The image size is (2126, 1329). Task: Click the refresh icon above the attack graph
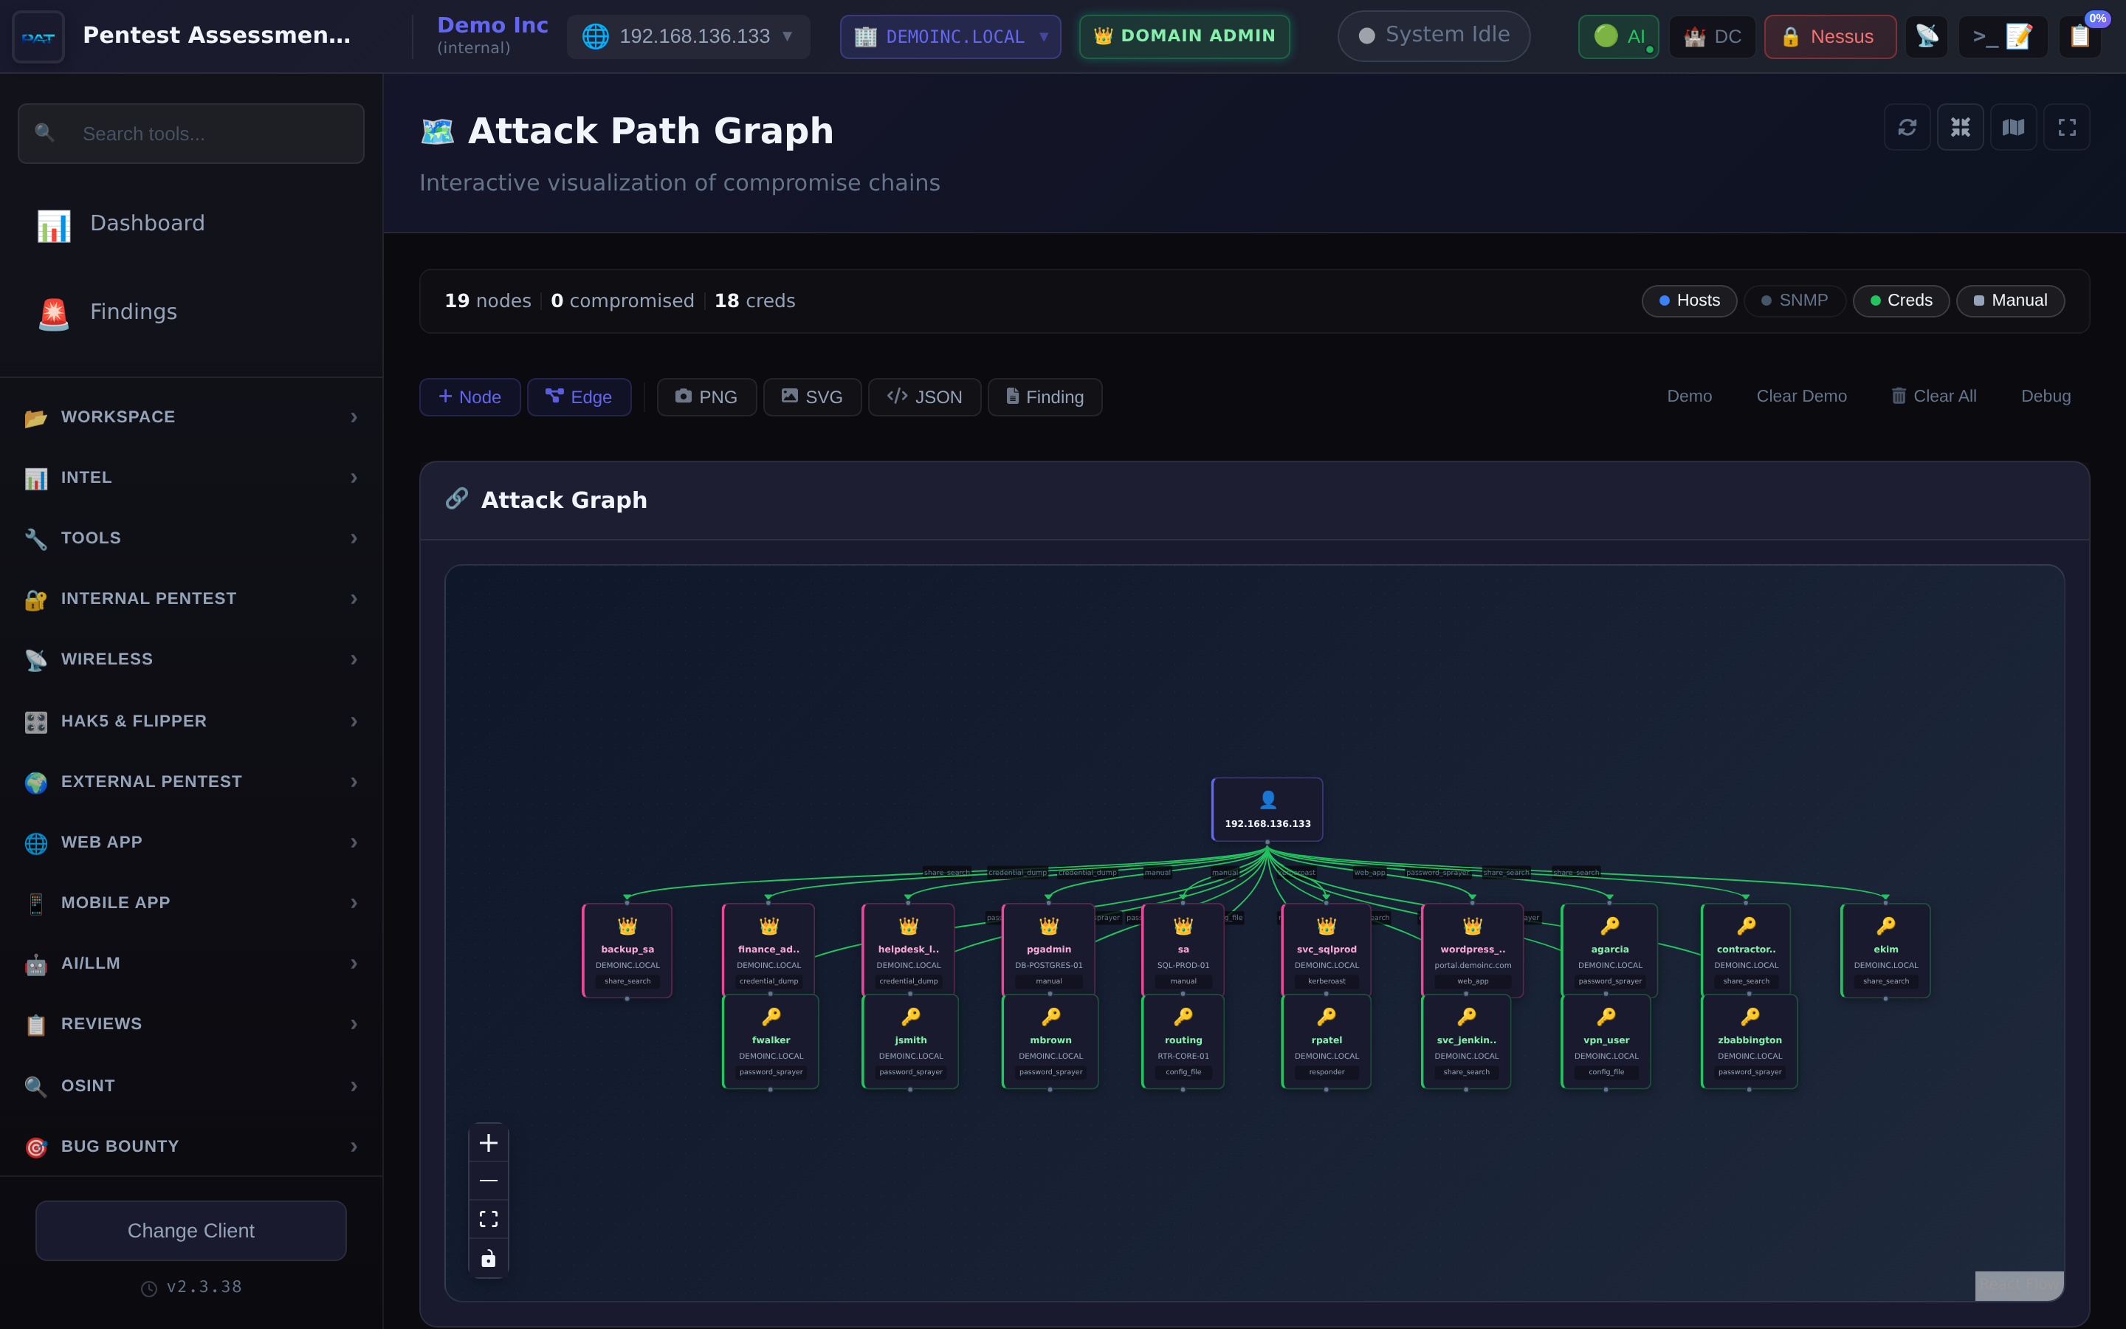coord(1907,126)
